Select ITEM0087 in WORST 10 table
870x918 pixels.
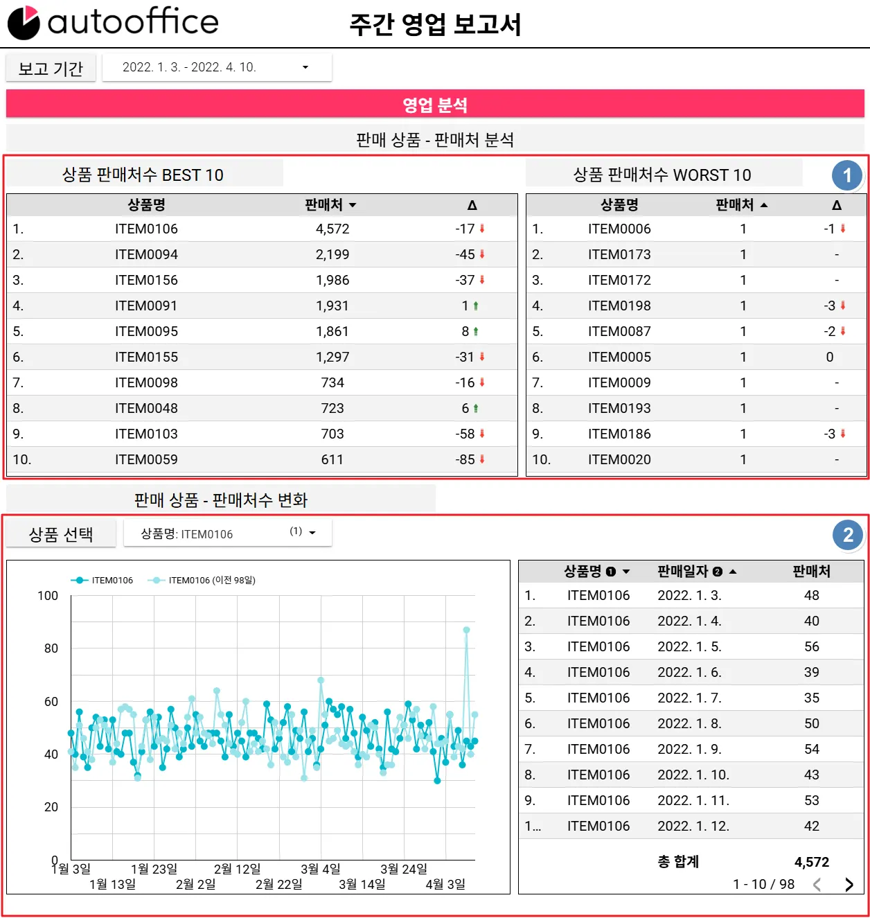coord(619,331)
